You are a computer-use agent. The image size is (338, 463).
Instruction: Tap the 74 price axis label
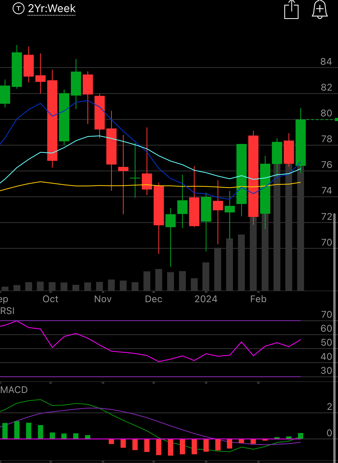[327, 191]
